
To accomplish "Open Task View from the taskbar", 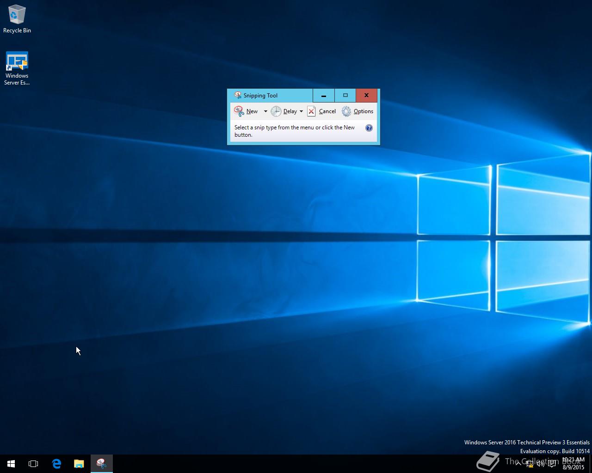I will click(x=33, y=464).
